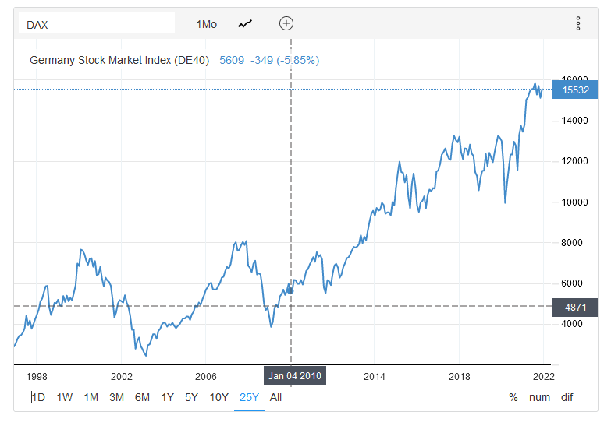The width and height of the screenshot is (611, 422).
Task: Switch to 1M time range
Action: click(91, 397)
